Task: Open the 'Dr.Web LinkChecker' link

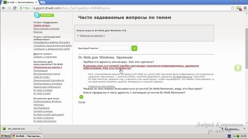Action: (x=45, y=121)
